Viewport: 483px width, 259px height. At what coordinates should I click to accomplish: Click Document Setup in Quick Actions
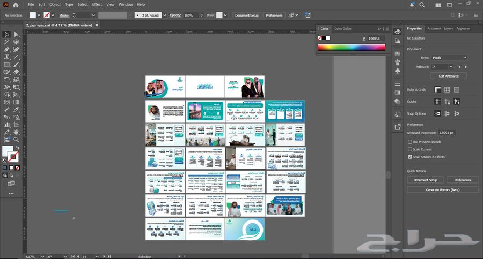(x=425, y=180)
